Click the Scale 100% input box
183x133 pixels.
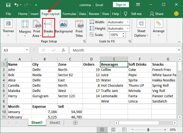pyautogui.click(x=115, y=35)
